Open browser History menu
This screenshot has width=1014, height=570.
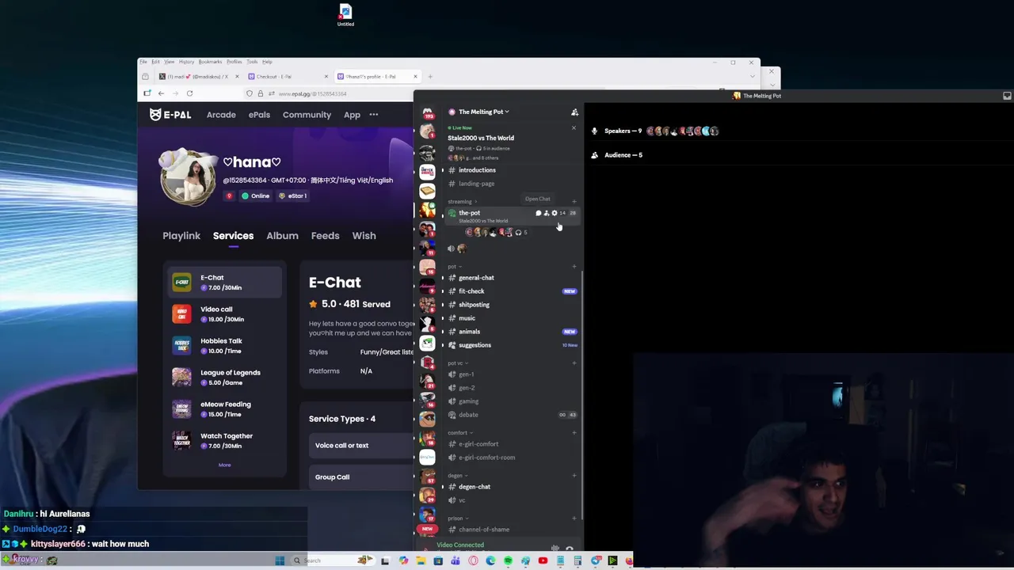point(186,62)
